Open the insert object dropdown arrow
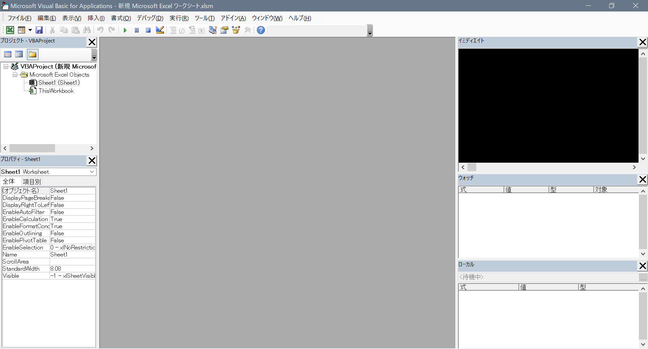 30,30
